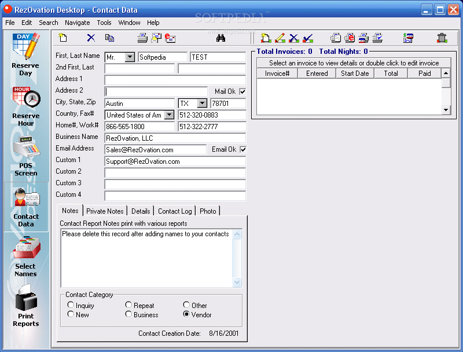Switch to the Contact Log tab
This screenshot has height=352, width=463.
click(x=175, y=211)
